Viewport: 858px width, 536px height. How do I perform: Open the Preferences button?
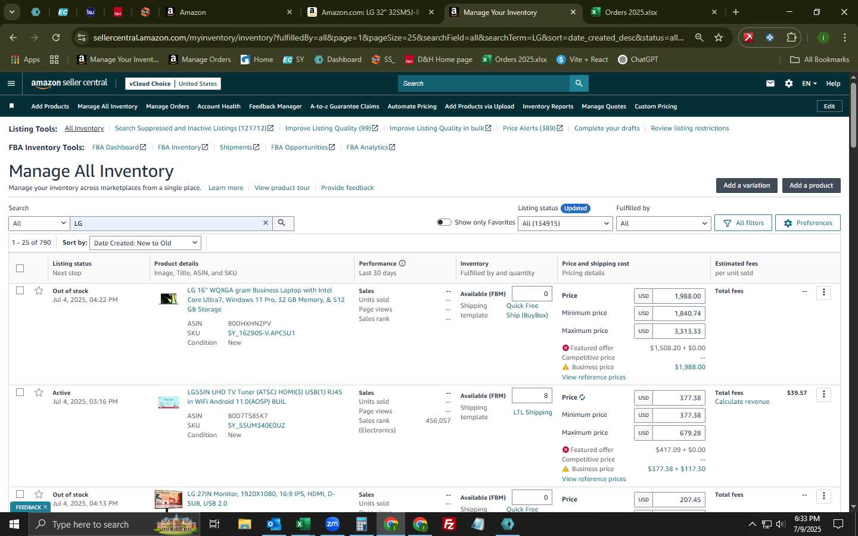click(807, 223)
